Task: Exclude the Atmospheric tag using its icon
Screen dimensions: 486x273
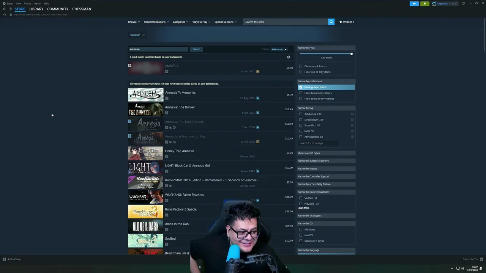Action: click(x=352, y=136)
